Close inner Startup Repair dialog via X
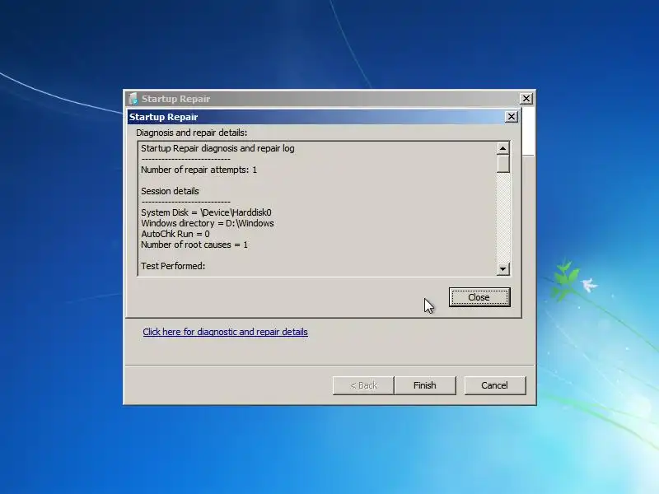 511,117
